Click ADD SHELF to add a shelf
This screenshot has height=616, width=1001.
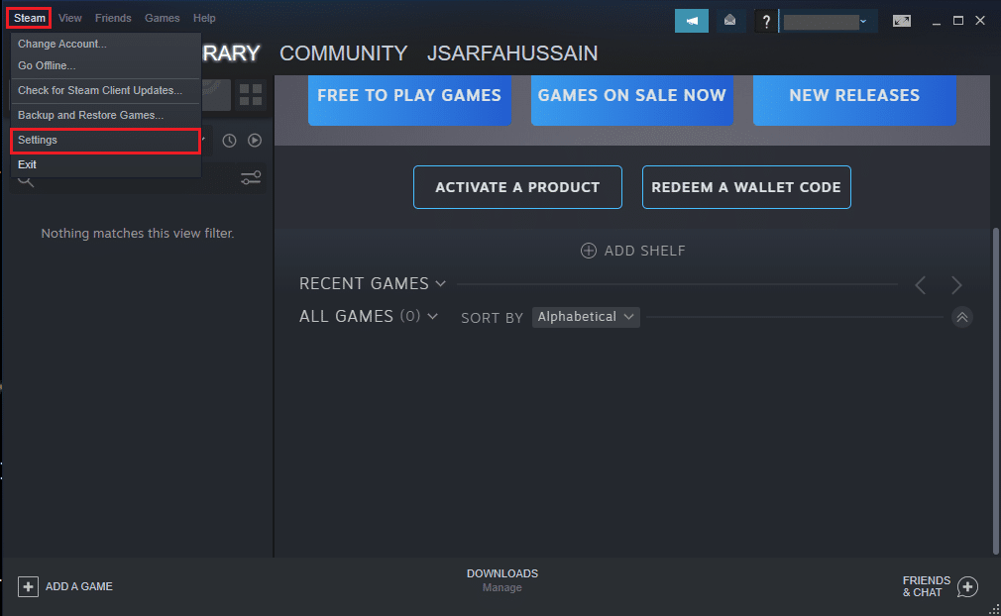[x=632, y=251]
